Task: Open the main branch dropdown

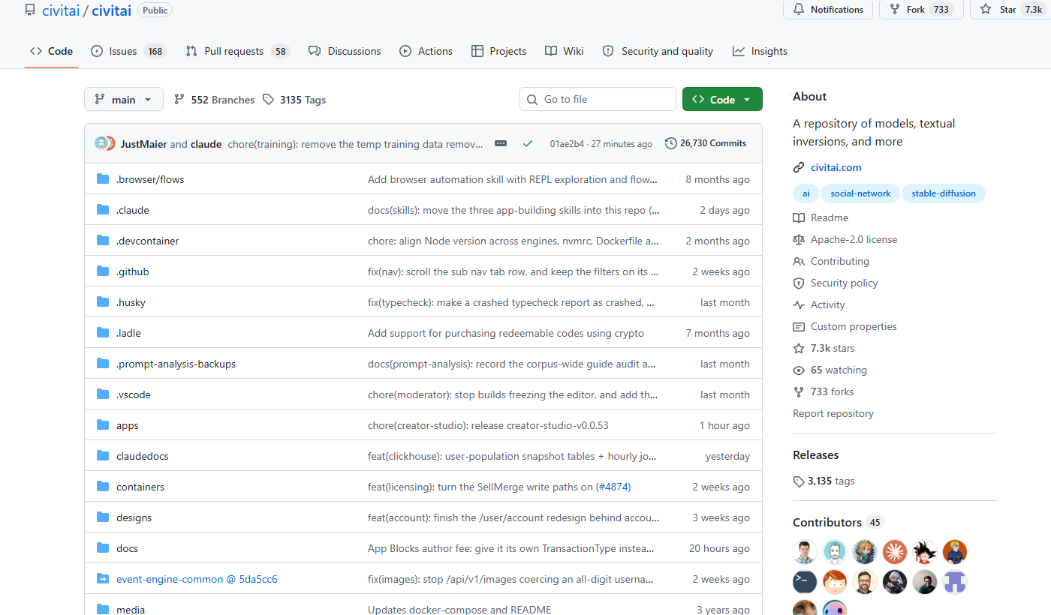Action: point(124,100)
